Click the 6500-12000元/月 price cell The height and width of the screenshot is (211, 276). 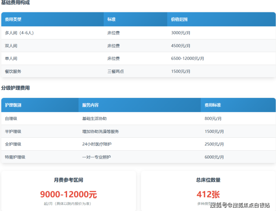187,58
